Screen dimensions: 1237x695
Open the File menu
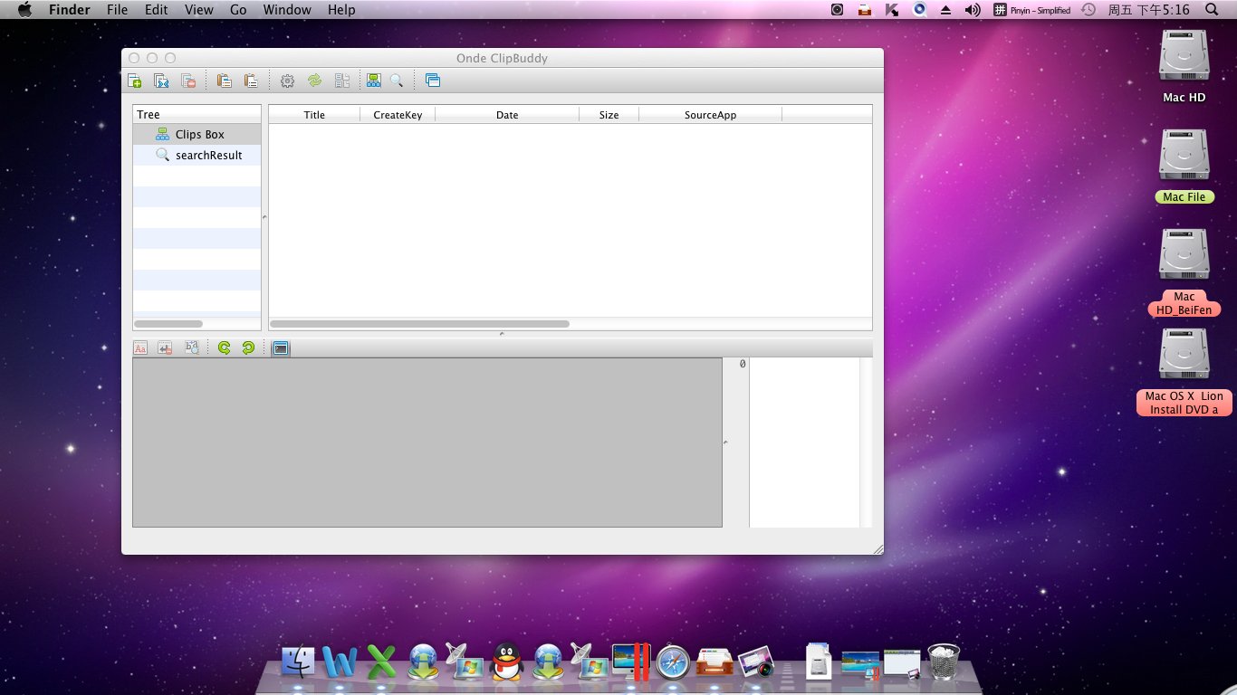tap(117, 10)
